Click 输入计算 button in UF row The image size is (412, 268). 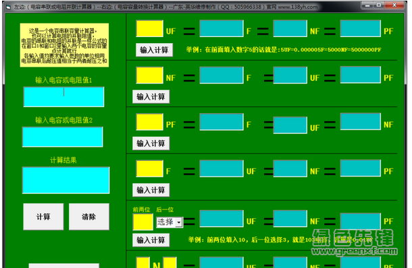click(x=154, y=50)
